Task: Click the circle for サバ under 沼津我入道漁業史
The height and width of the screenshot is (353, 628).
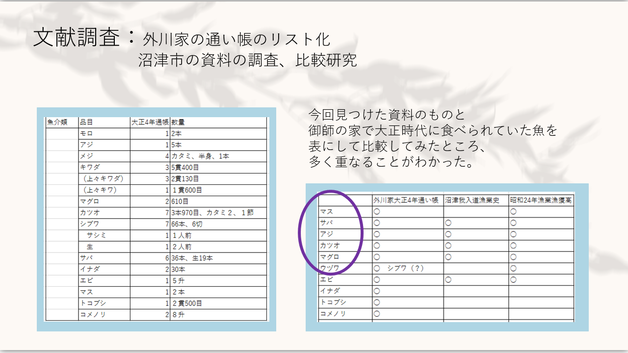Action: click(448, 223)
